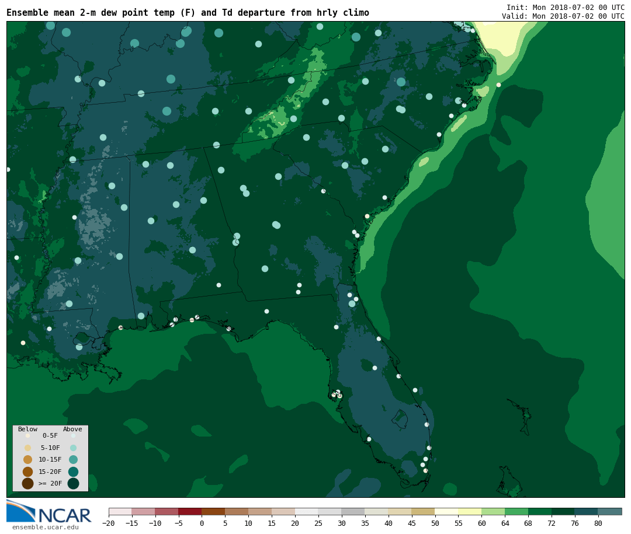Click the '>= 20F' legend label
This screenshot has height=534, width=631.
pos(50,484)
